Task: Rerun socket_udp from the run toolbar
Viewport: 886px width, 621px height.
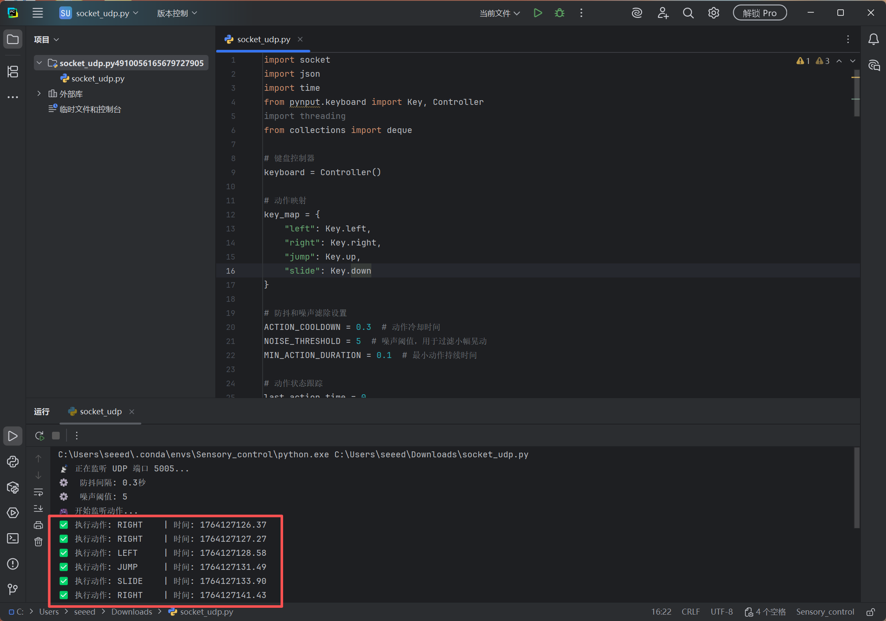Action: [39, 436]
